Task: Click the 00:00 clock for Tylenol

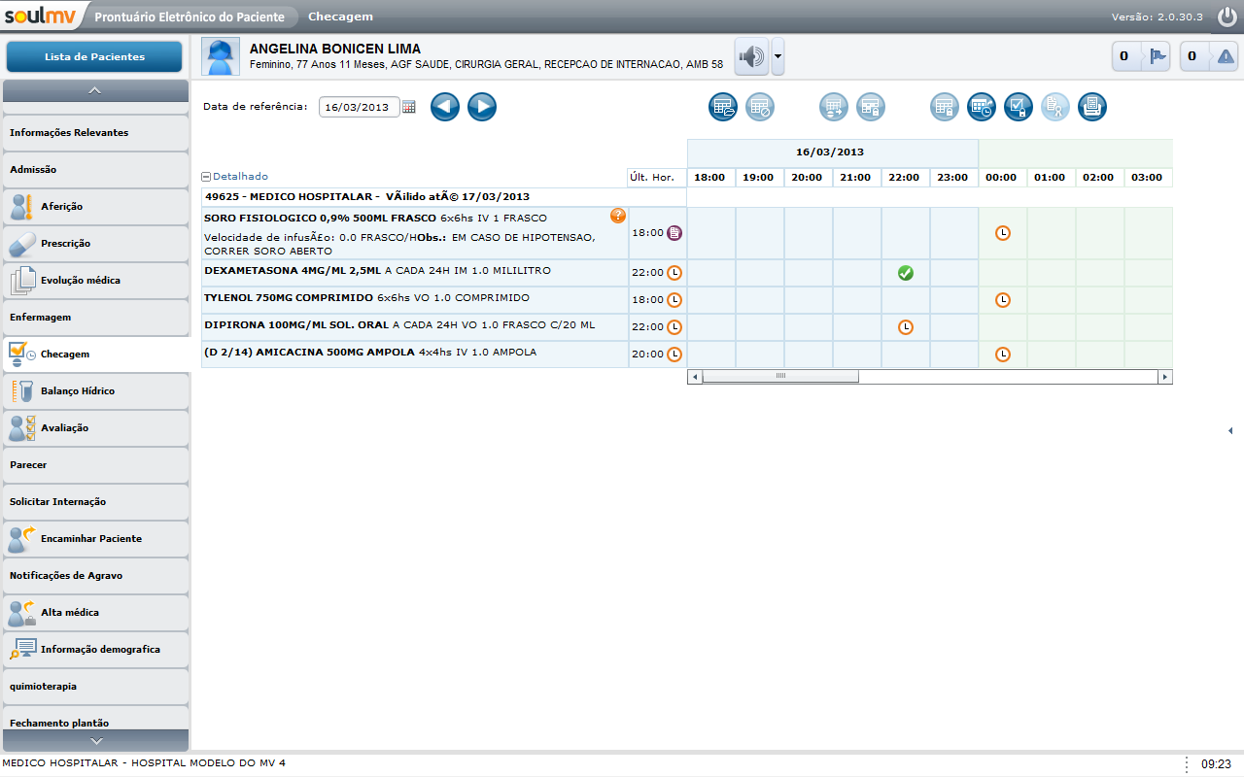Action: [x=1003, y=300]
